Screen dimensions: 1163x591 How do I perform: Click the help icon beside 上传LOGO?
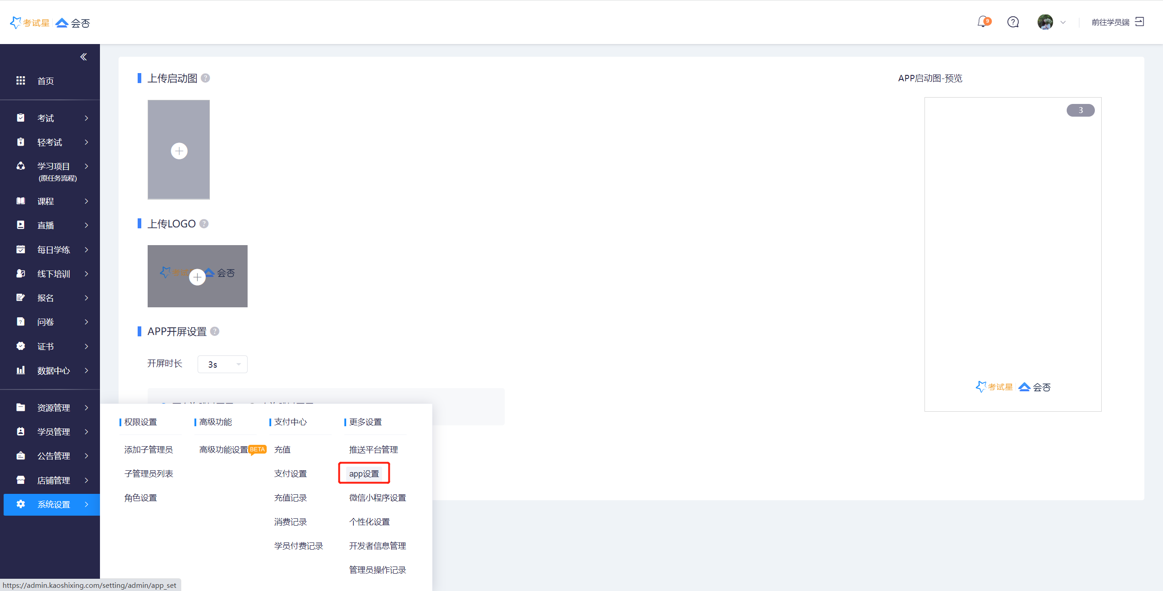(204, 224)
